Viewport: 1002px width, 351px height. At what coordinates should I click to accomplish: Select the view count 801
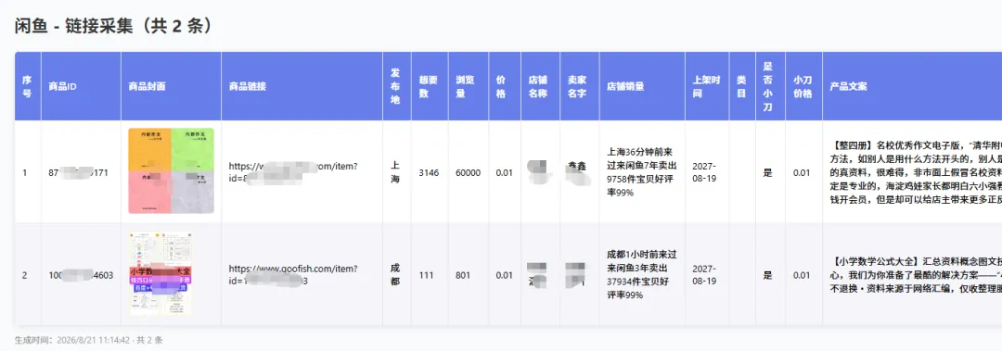click(x=463, y=275)
